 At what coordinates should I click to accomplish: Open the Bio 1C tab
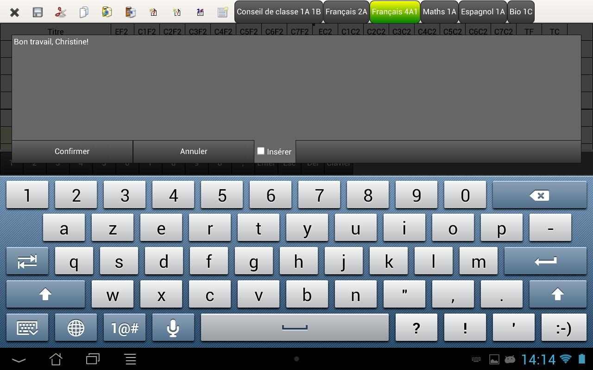(521, 12)
